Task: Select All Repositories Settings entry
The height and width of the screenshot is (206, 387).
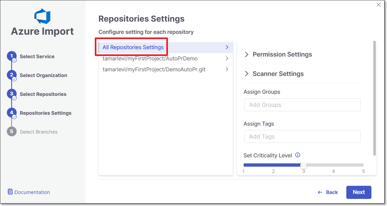Action: coord(133,47)
